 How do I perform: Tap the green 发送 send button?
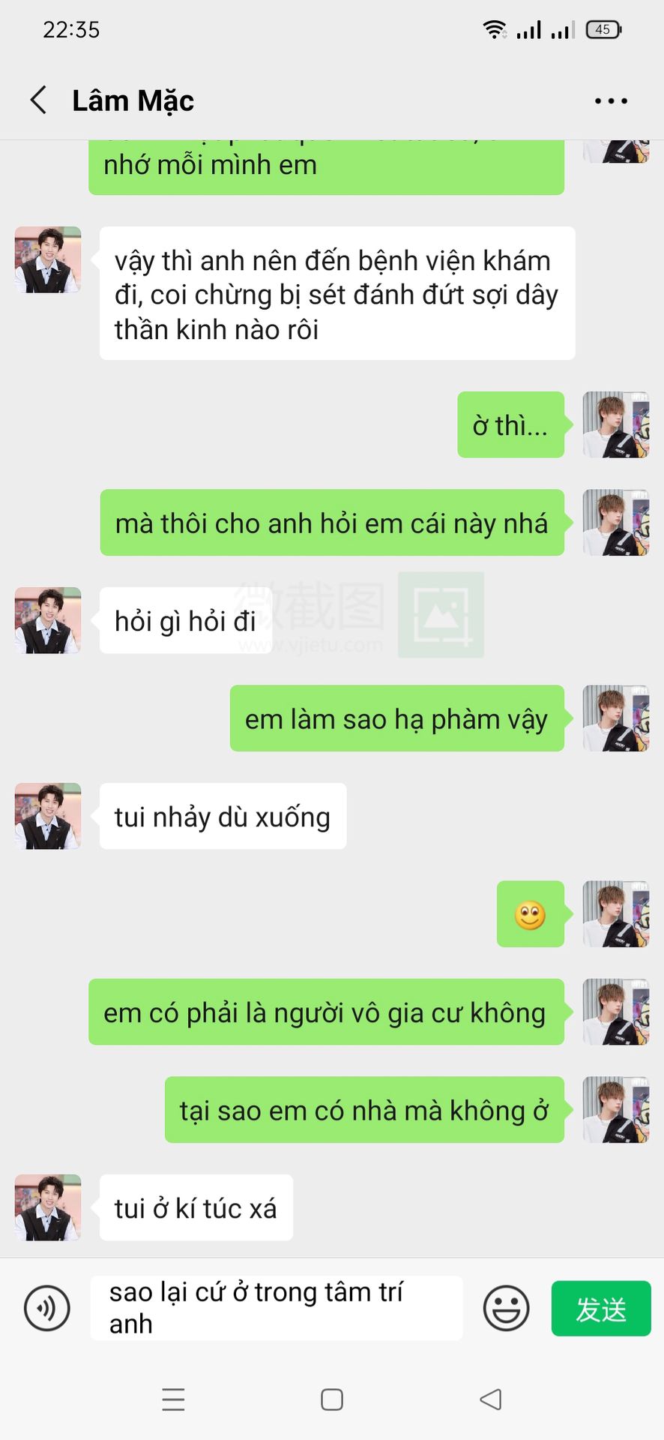(x=601, y=1308)
